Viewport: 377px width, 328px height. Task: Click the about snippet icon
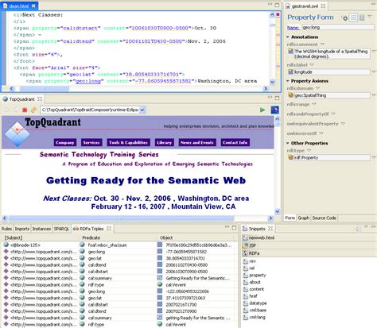click(x=246, y=282)
